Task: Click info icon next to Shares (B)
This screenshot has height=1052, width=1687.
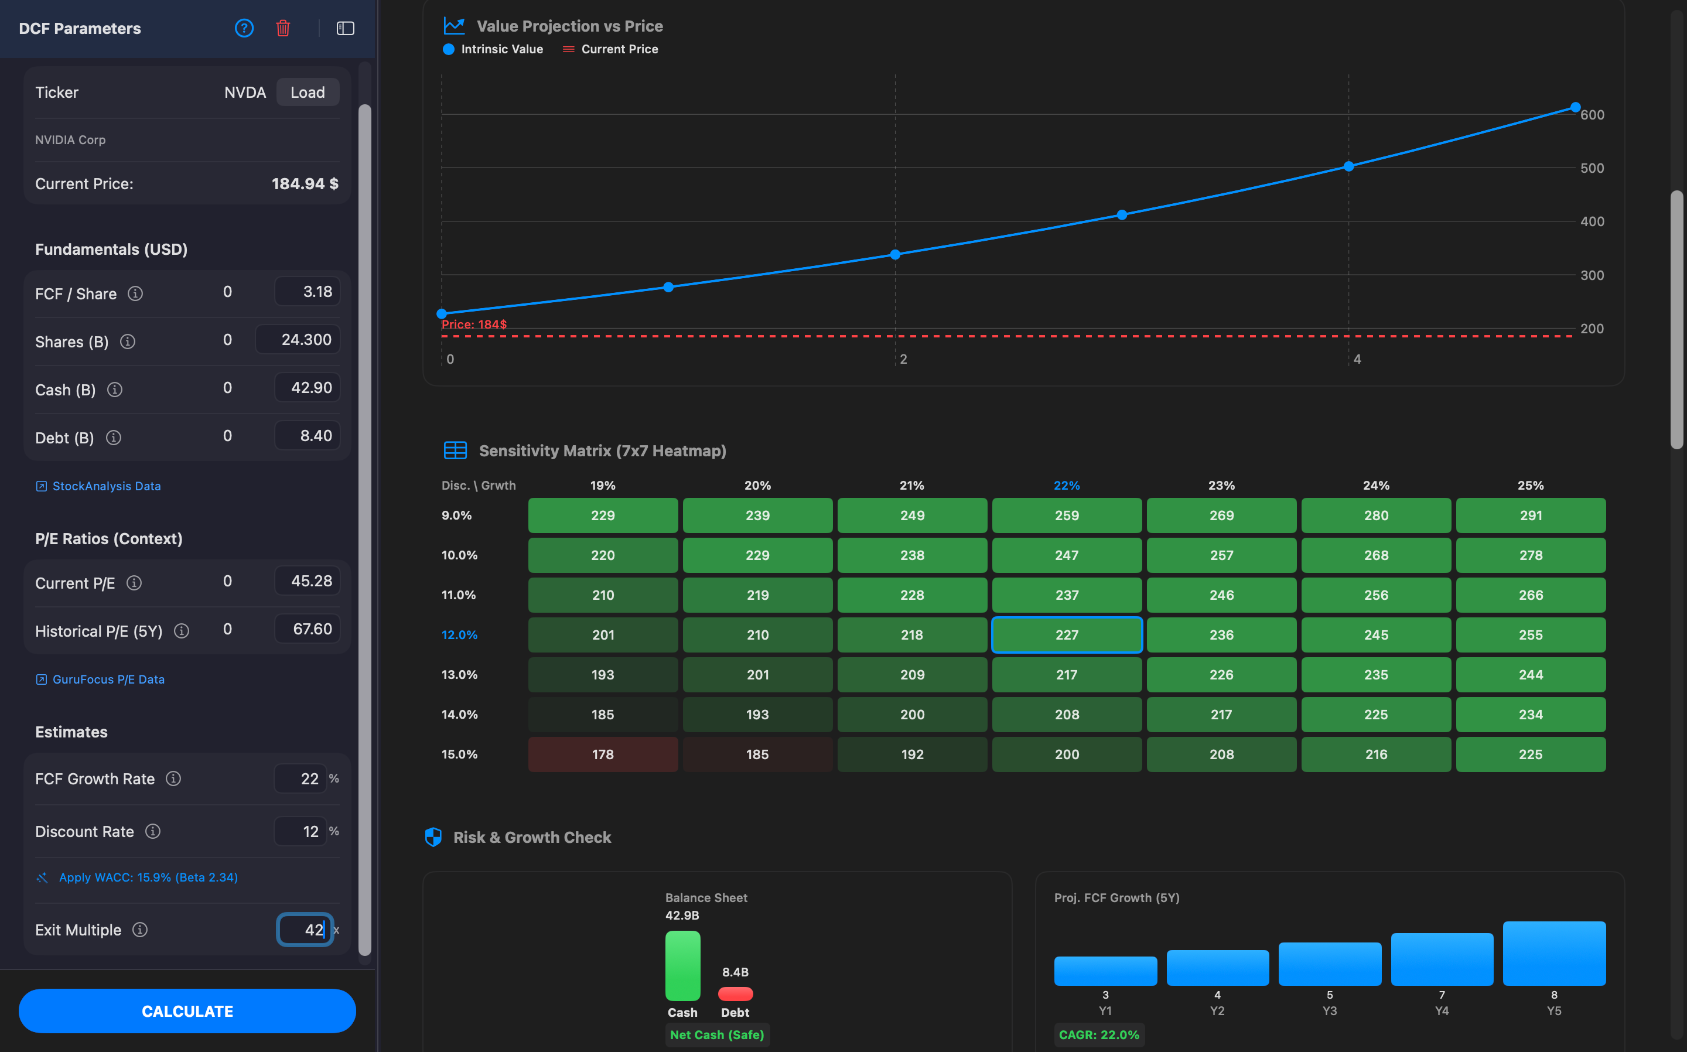Action: (127, 341)
